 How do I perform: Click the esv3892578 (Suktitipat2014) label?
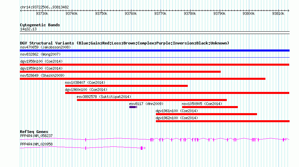pos(104,97)
